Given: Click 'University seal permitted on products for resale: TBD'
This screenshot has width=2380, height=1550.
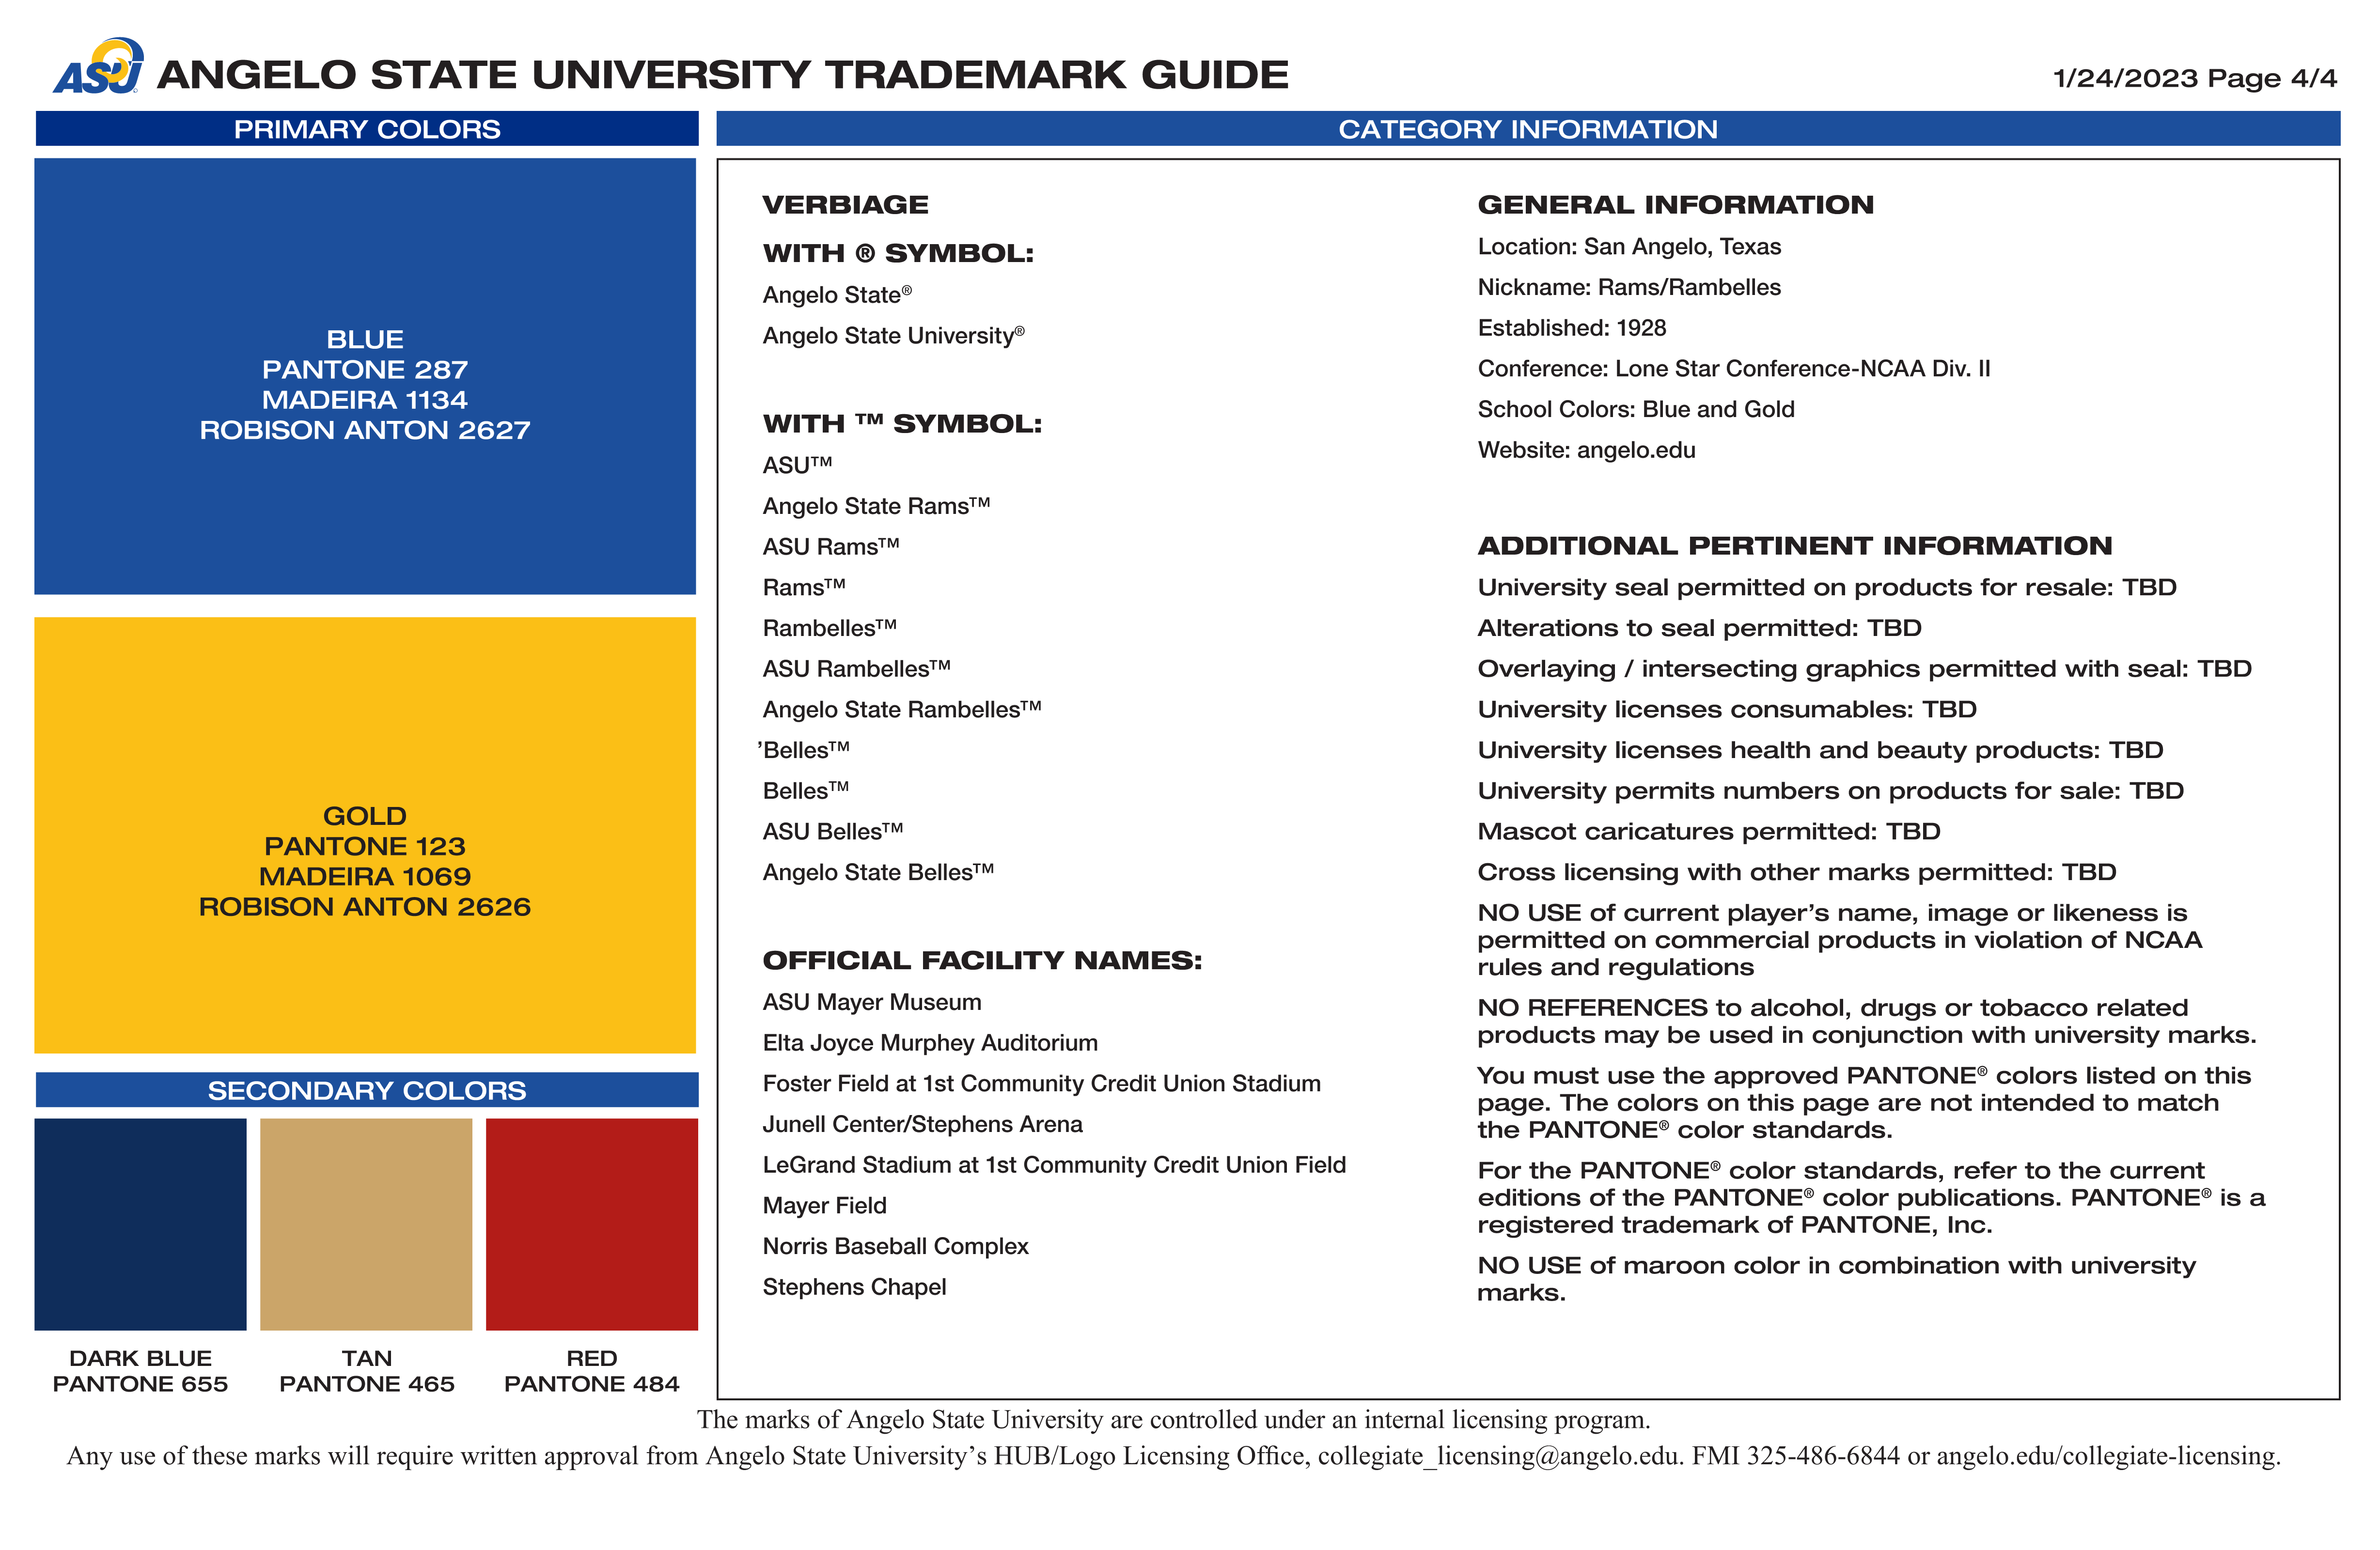Looking at the screenshot, I should point(1827,587).
